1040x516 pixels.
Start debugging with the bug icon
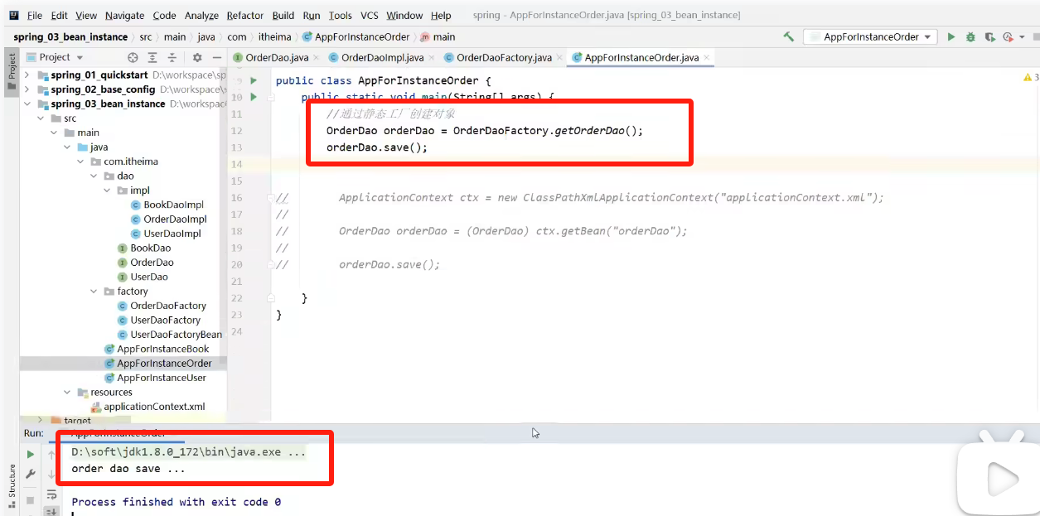(970, 36)
